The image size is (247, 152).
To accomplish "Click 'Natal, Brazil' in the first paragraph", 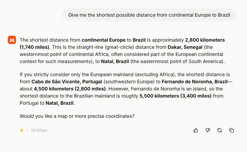I will tap(115, 61).
